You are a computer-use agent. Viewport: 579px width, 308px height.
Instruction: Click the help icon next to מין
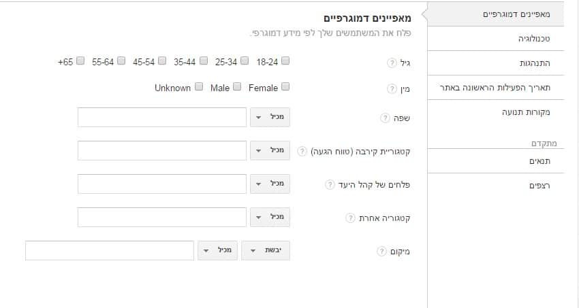[x=392, y=89]
